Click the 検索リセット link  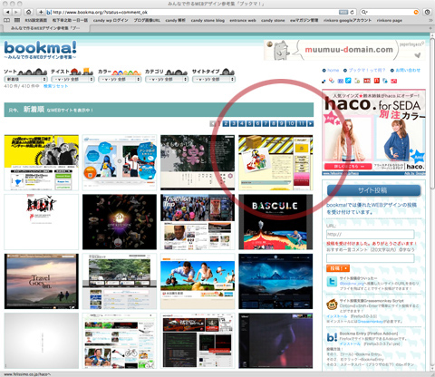point(55,86)
